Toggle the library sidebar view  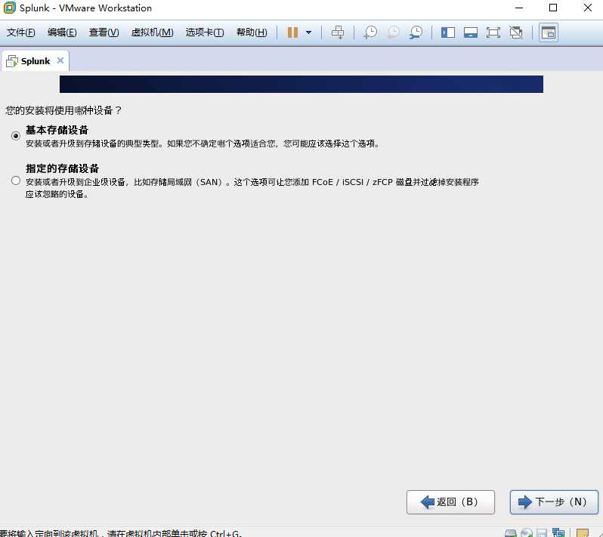[448, 32]
